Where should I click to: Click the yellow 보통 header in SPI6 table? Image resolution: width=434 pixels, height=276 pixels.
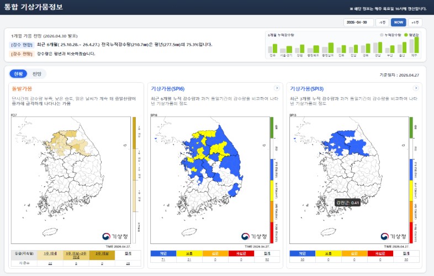click(x=189, y=253)
